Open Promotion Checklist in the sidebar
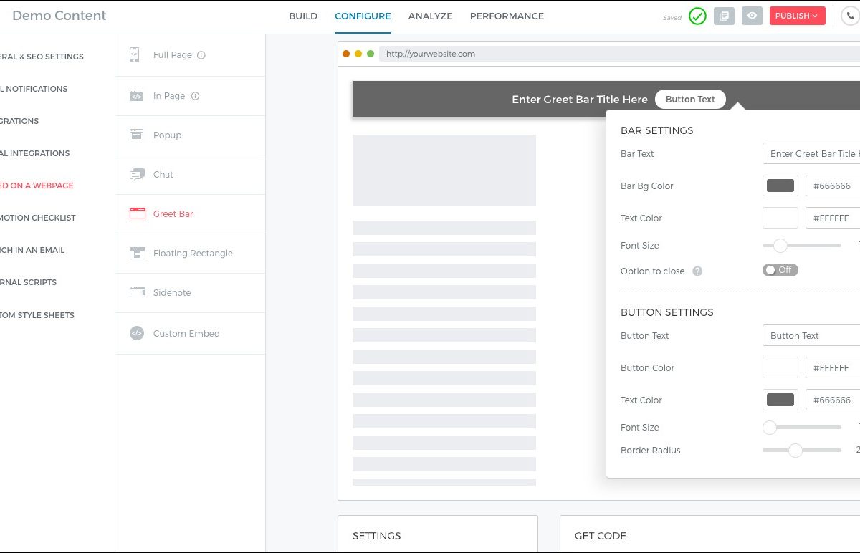 point(38,218)
